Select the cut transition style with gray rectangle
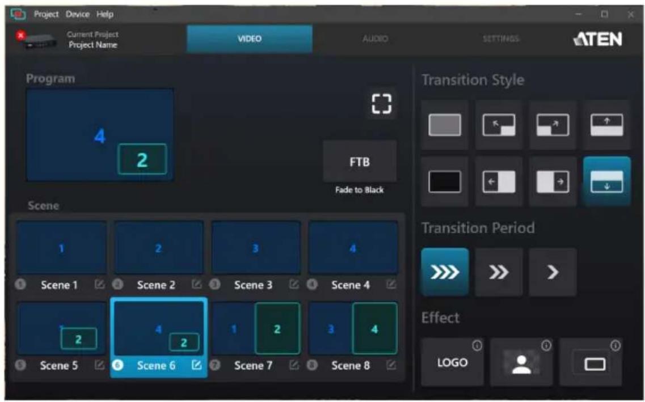Viewport: 645px width, 402px height. [445, 125]
